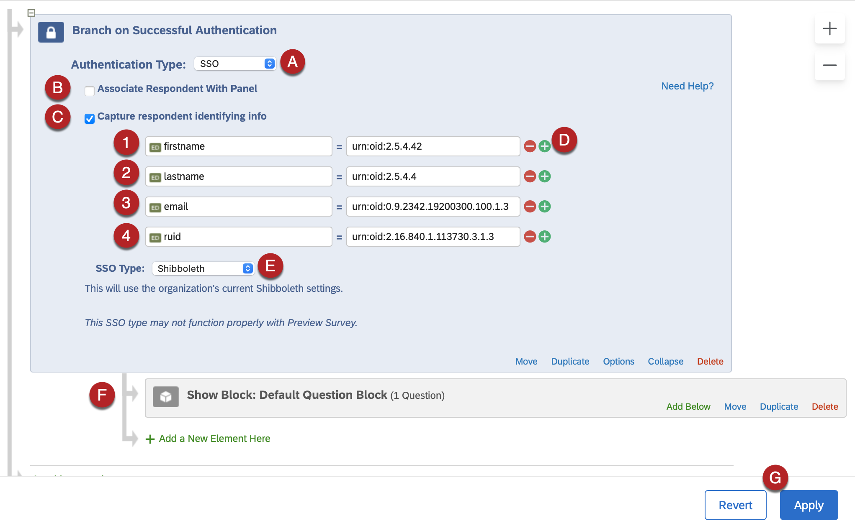
Task: Remove the ruid embedded data row
Action: click(530, 237)
